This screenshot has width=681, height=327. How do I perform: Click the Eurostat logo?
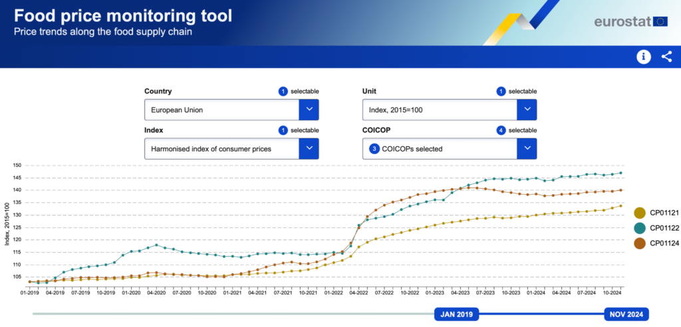[630, 21]
